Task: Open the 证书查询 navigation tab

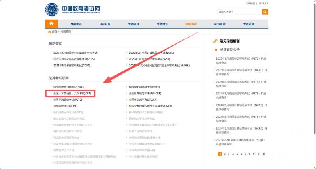Action: (x=220, y=24)
